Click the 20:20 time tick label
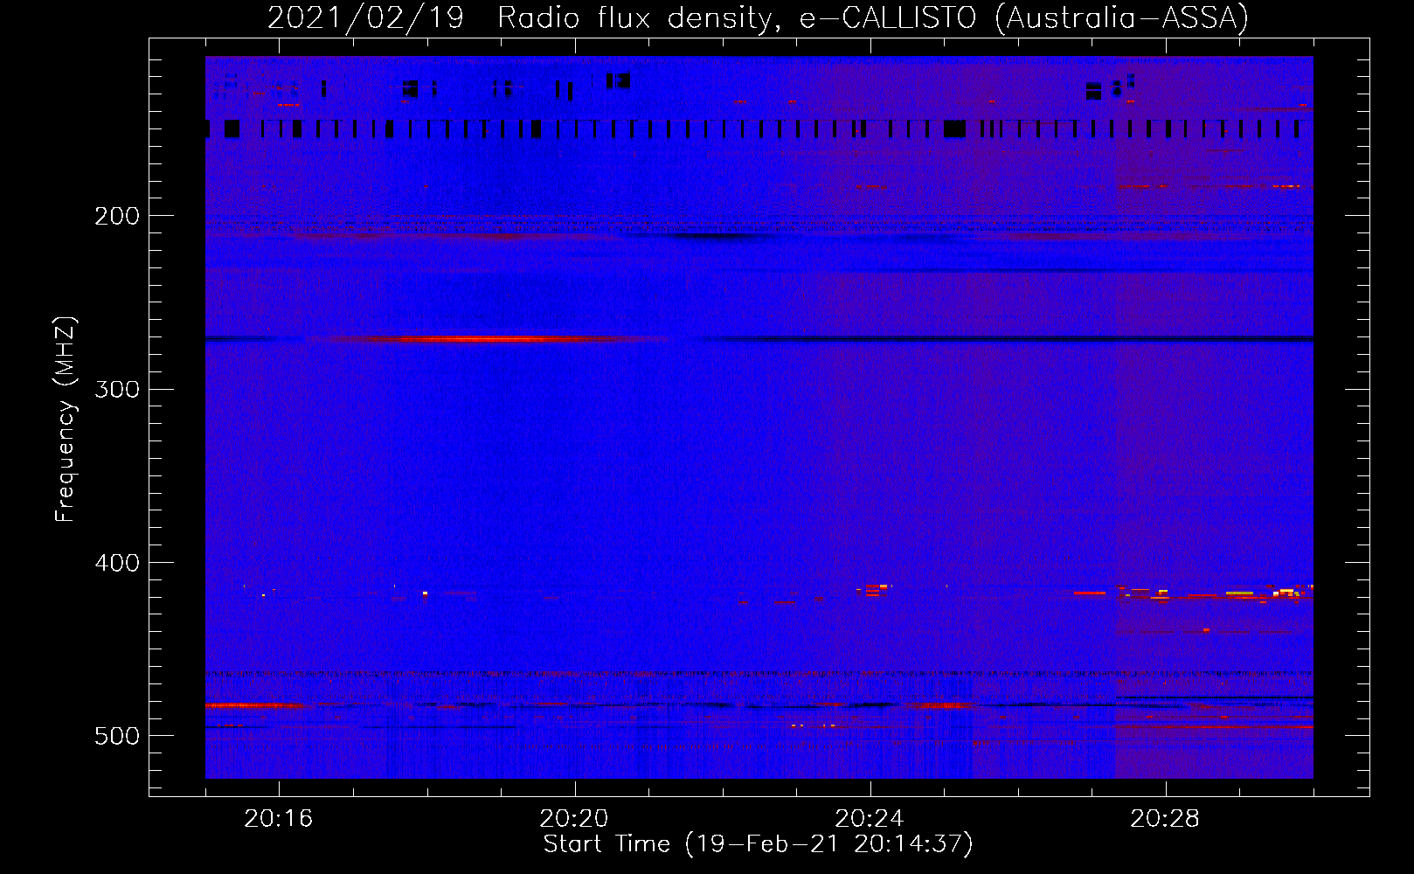This screenshot has width=1414, height=874. (x=574, y=819)
